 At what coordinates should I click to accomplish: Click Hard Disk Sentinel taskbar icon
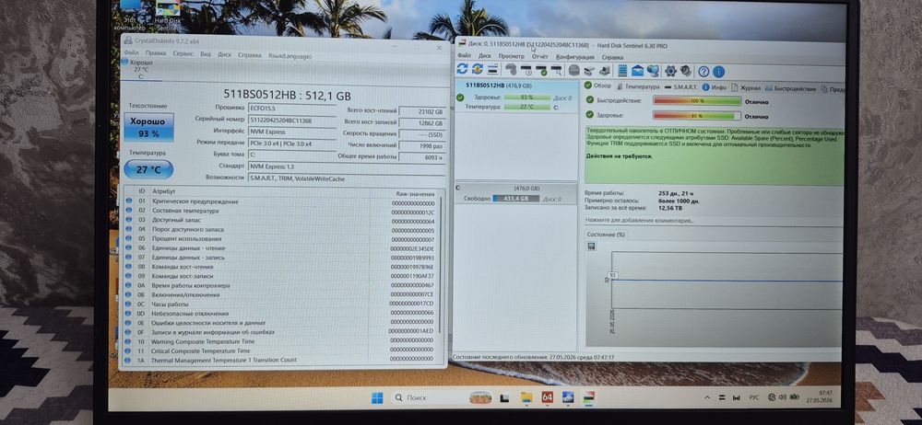point(588,397)
